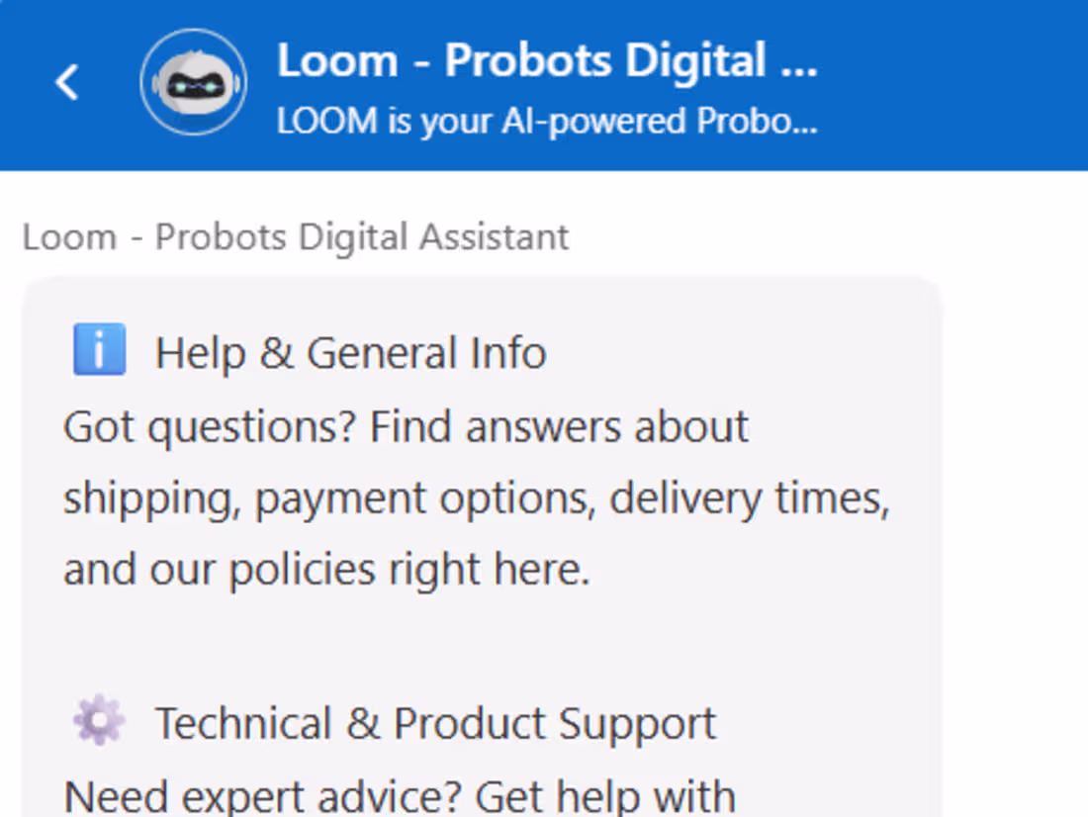This screenshot has height=817, width=1088.
Task: Open the Technical & Product Support option
Action: [x=435, y=722]
